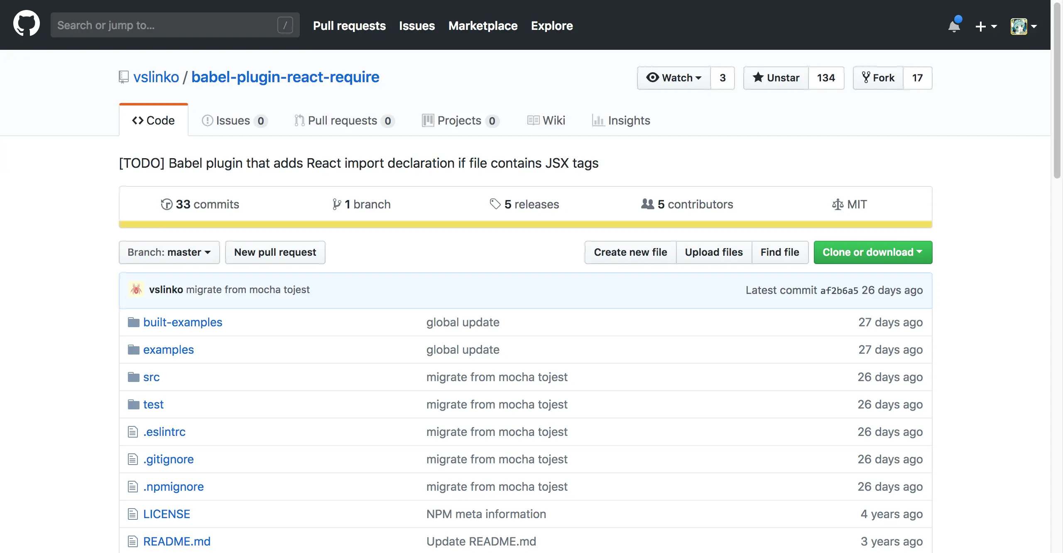Click the GitHub Octocat logo
1063x553 pixels.
27,23
